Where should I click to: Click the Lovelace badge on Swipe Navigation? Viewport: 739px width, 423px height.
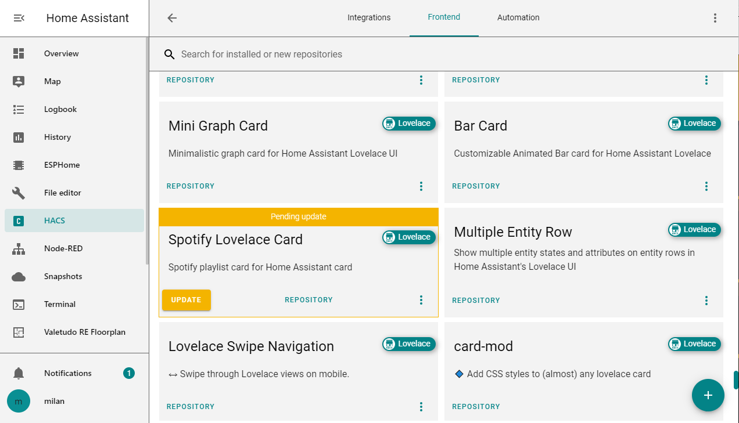tap(408, 344)
